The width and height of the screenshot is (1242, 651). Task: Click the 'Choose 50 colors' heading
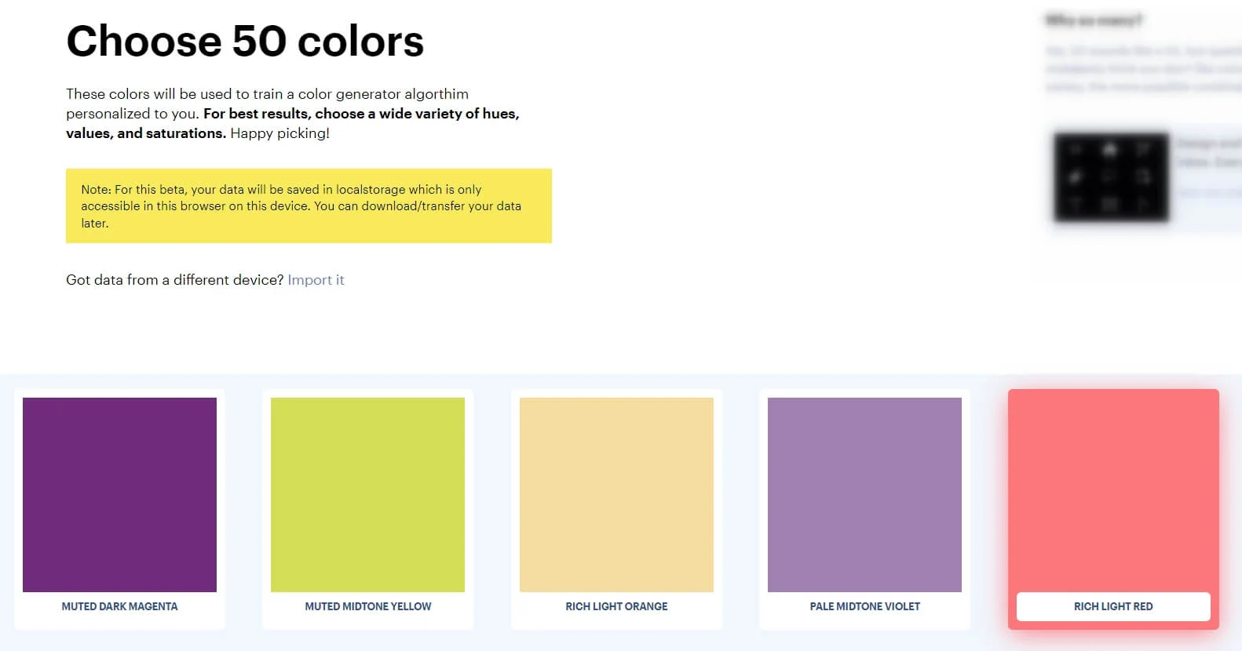(245, 42)
